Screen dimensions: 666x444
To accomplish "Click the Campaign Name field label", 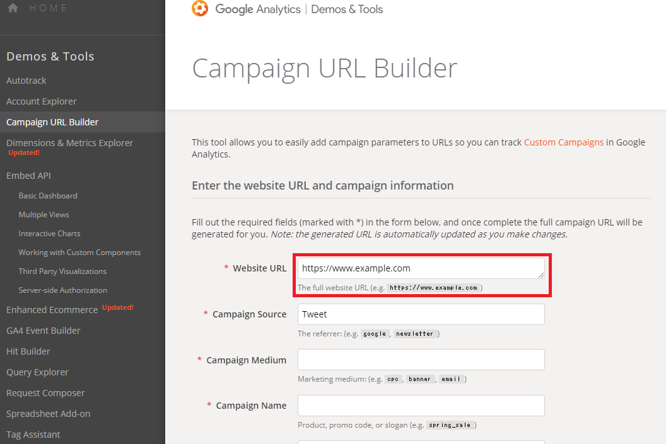I will [x=251, y=406].
